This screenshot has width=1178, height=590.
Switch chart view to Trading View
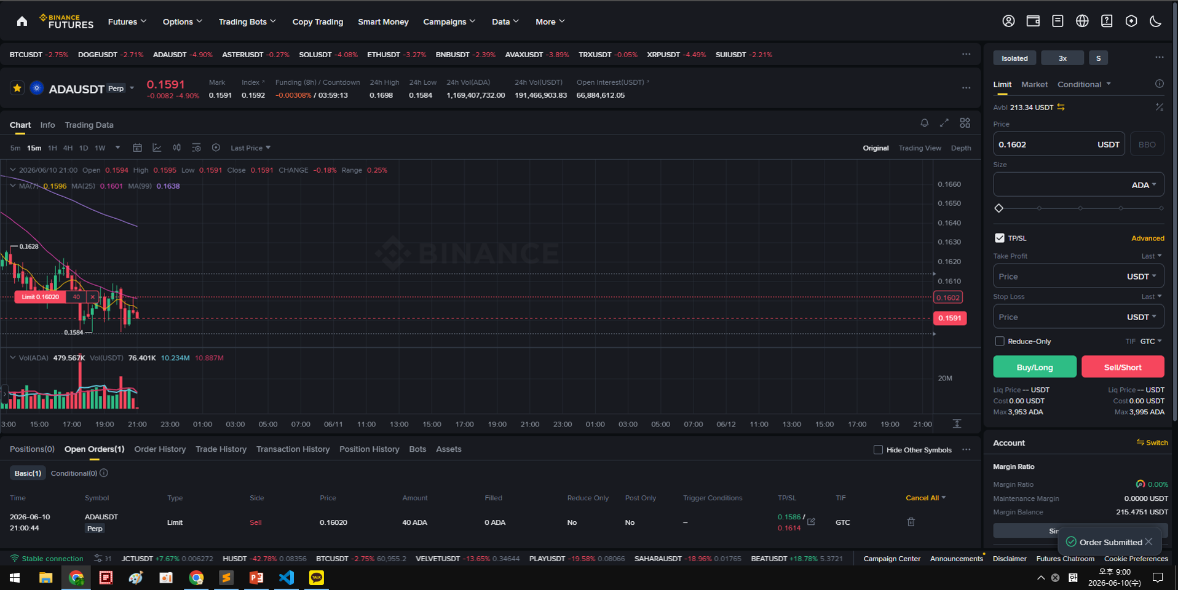(x=920, y=147)
